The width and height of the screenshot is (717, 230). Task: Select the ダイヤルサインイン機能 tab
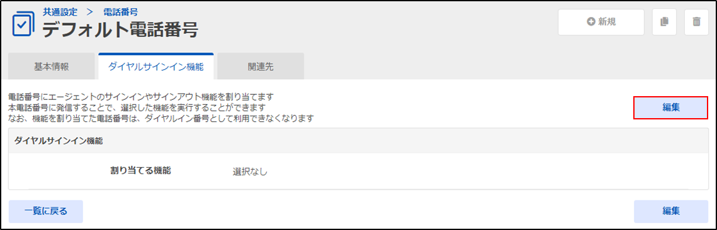pyautogui.click(x=156, y=67)
